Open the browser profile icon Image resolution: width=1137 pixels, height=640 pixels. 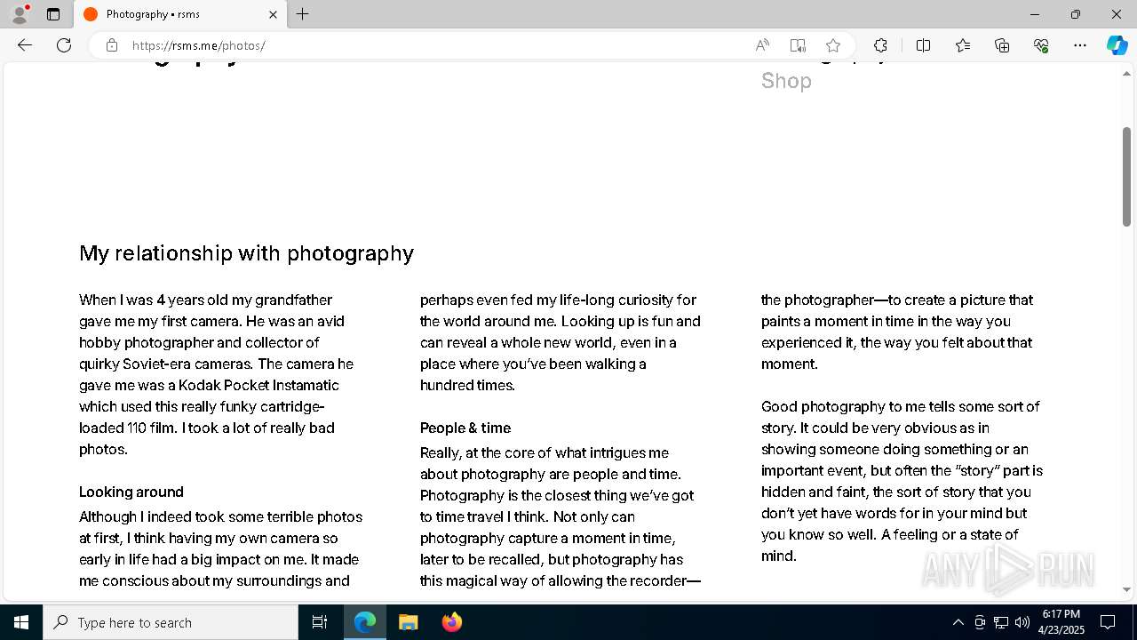coord(20,14)
